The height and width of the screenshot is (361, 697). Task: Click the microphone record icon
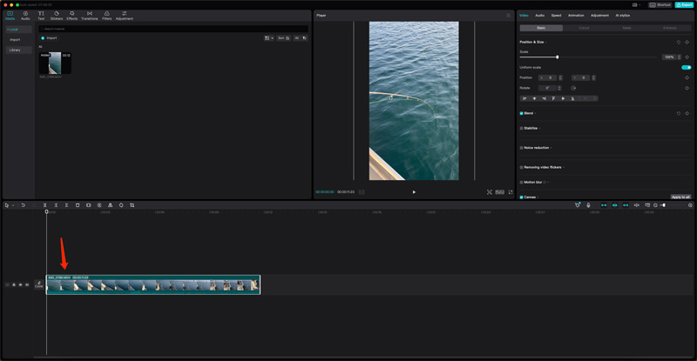[588, 205]
